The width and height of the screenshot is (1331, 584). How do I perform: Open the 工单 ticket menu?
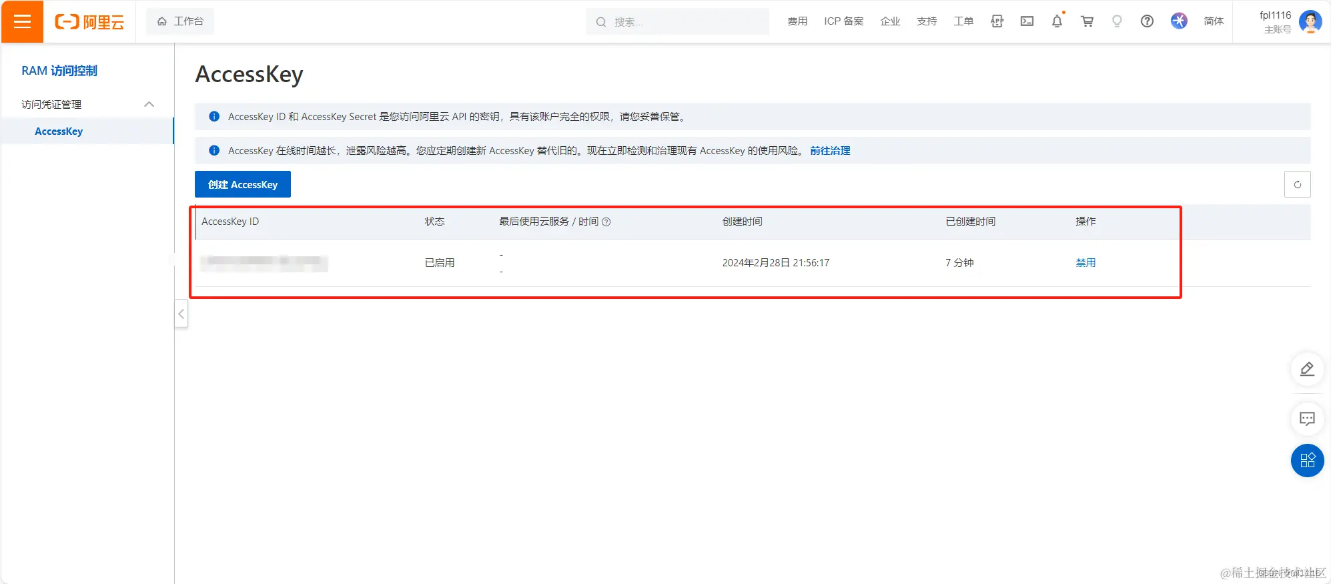tap(963, 21)
